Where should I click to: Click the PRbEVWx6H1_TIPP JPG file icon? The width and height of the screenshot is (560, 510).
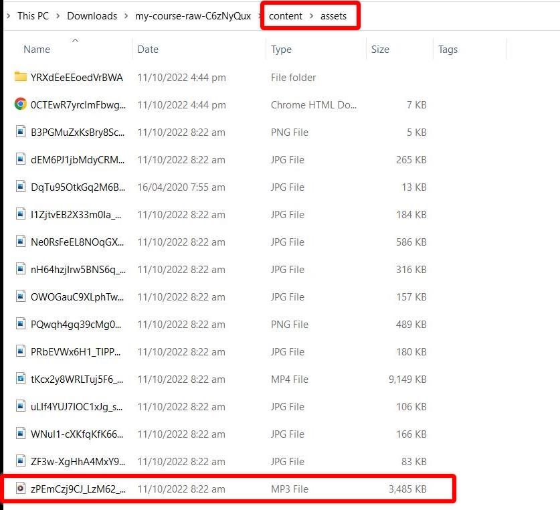click(21, 351)
